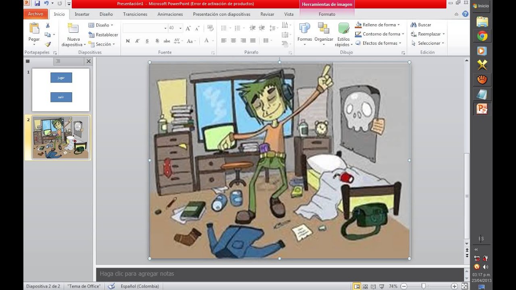Click the fit slide to window icon

coord(464,286)
